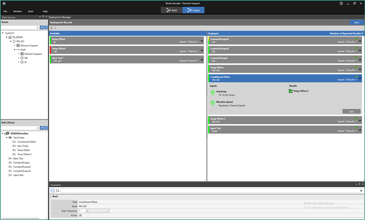Open the Data Sources panel options dropdown

[x=40, y=17]
